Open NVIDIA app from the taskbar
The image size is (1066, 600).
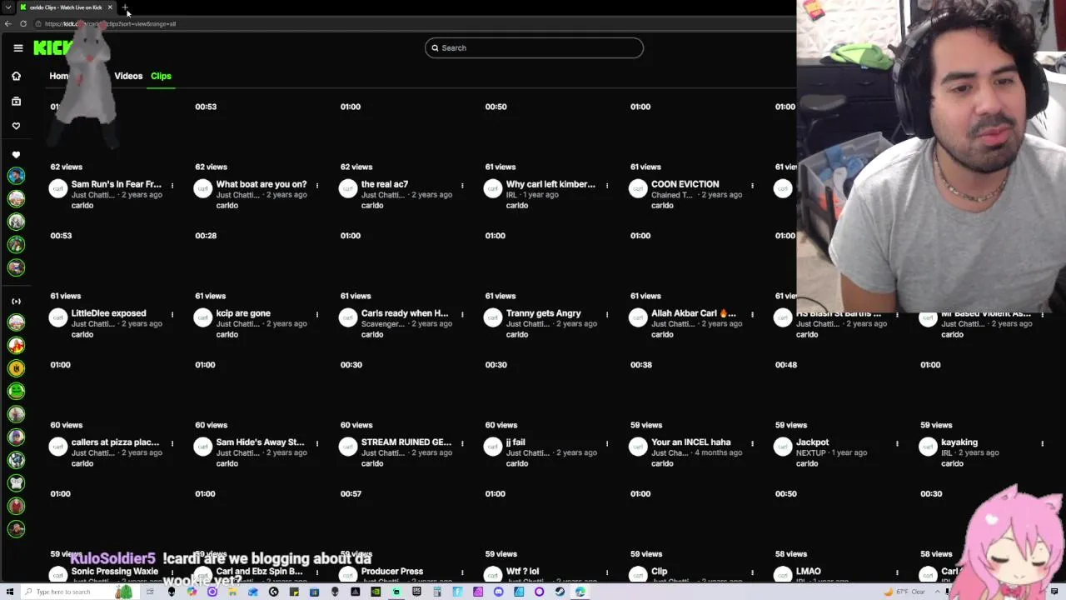[x=376, y=592]
